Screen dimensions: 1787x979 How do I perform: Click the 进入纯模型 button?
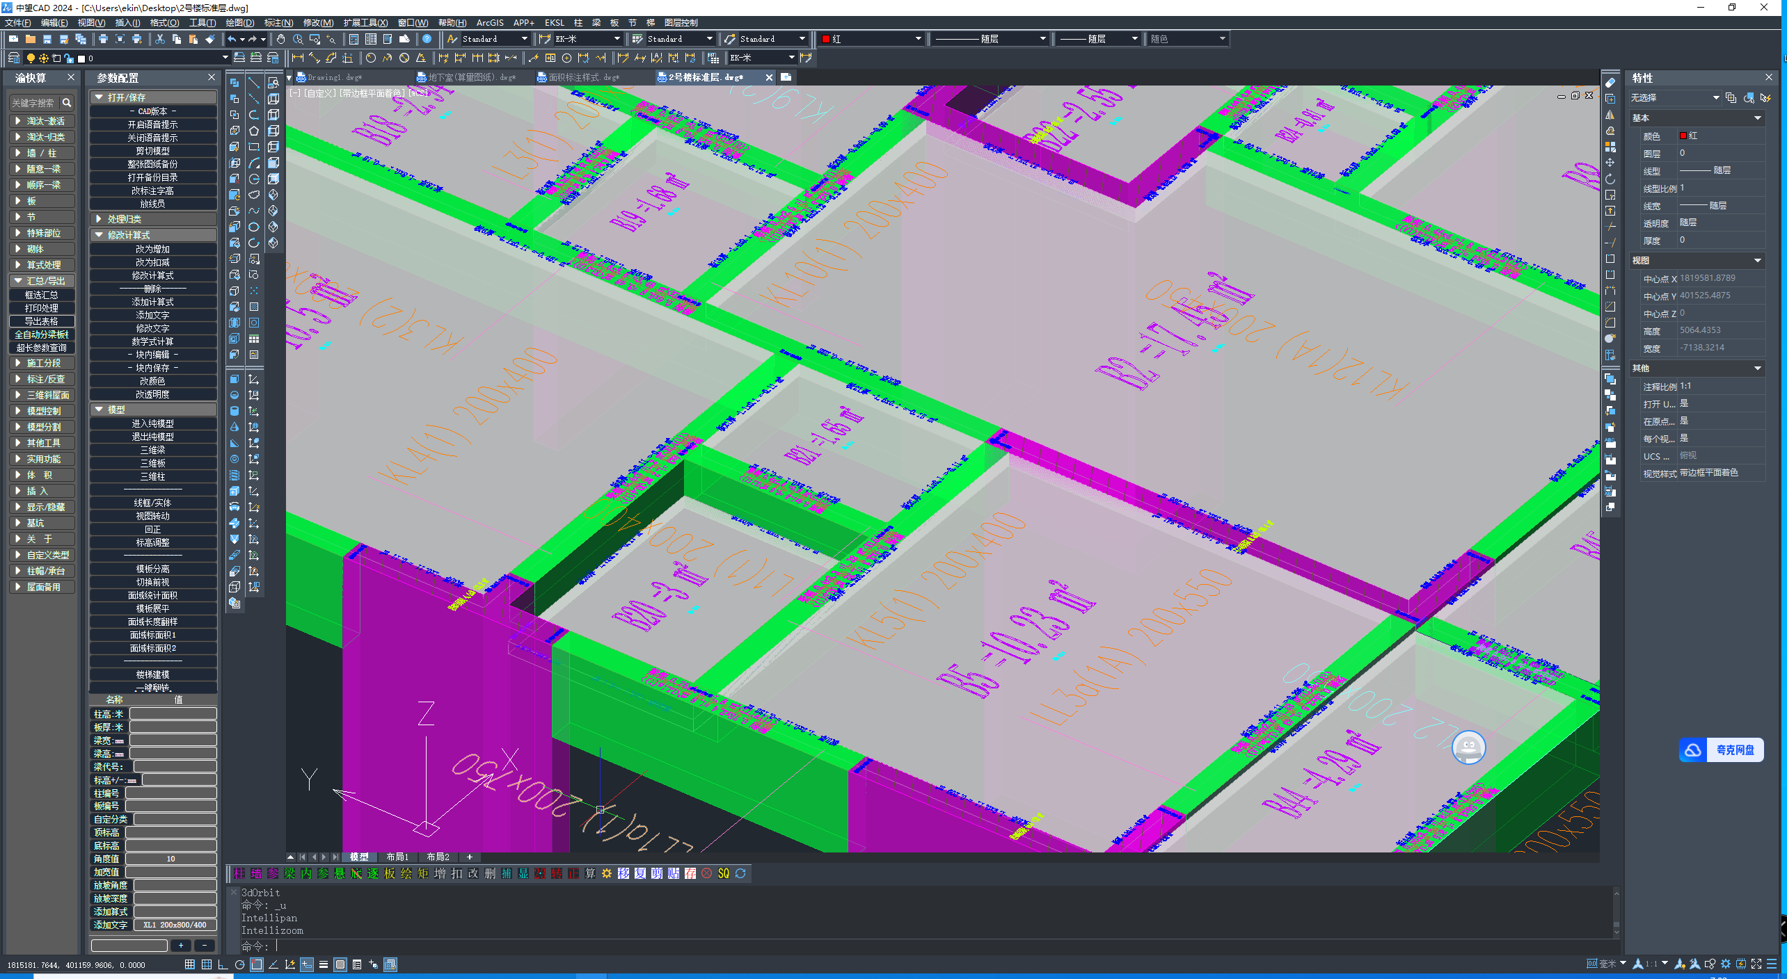pyautogui.click(x=153, y=423)
